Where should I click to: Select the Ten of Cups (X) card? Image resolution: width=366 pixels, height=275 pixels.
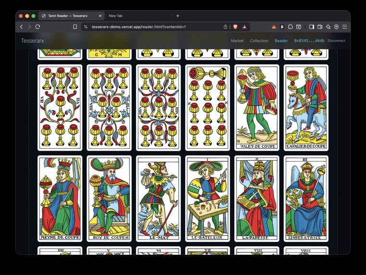(207, 108)
